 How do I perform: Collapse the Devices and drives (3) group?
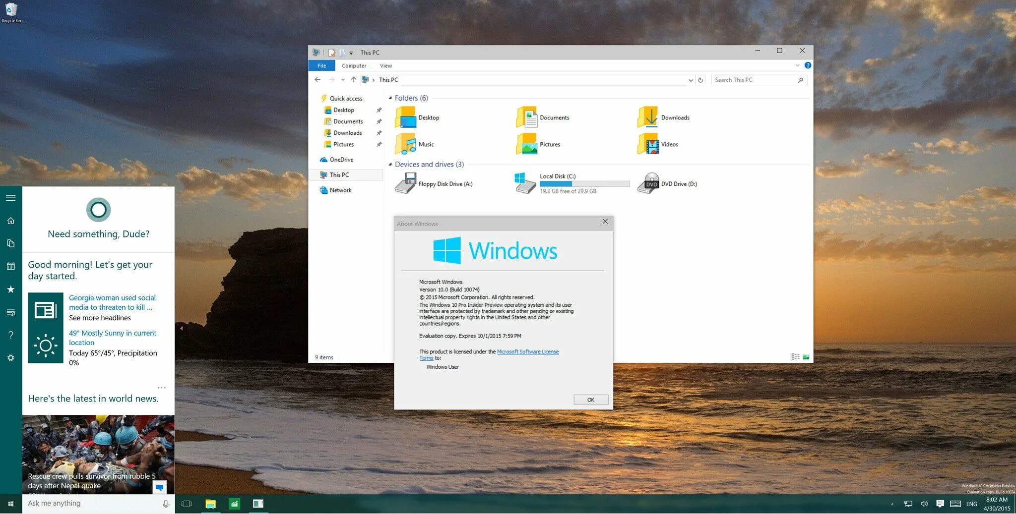coord(390,165)
